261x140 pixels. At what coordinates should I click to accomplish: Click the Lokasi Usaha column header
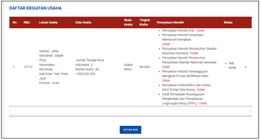pyautogui.click(x=48, y=23)
